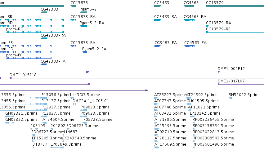Screen dimensions: 264x149
Task: Select the DMG2A.1_1.C05.C1 label
Action: (91, 101)
